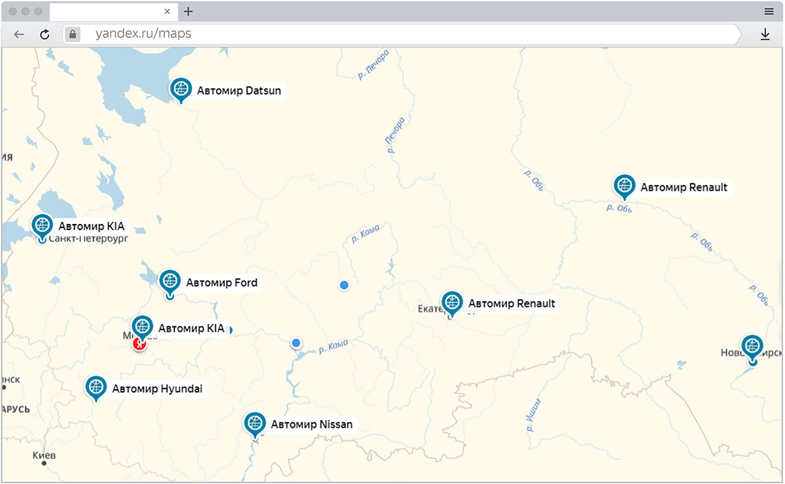
Task: Close the current browser tab
Action: (x=167, y=12)
